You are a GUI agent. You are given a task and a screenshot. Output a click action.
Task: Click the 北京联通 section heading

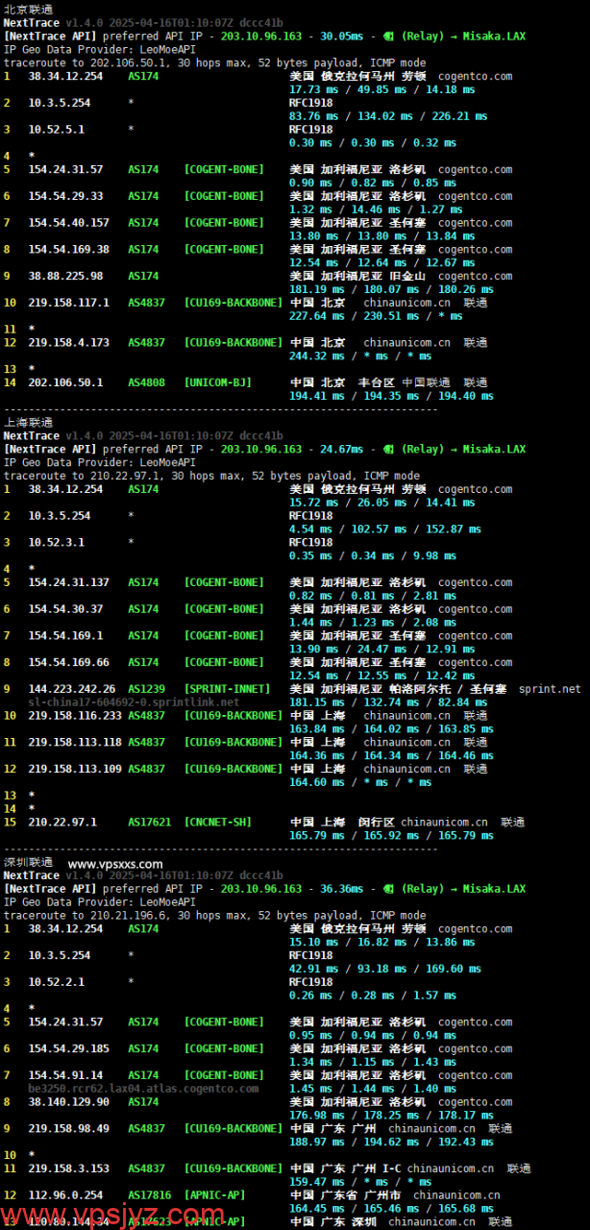pos(29,9)
